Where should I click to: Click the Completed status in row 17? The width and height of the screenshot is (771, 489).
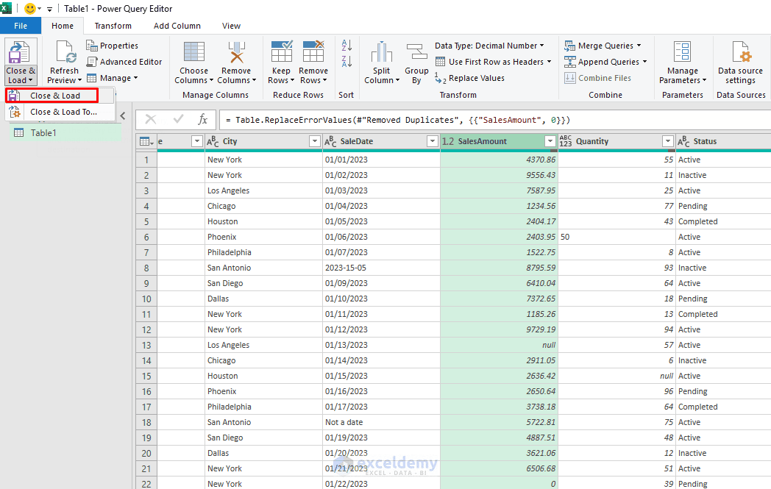tap(723, 407)
